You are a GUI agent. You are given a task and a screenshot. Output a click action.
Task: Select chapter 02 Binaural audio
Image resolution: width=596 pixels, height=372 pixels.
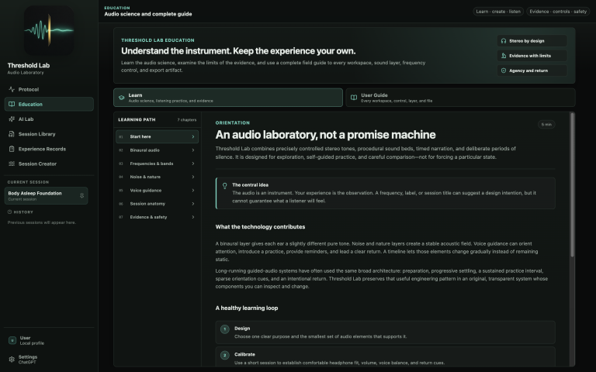(x=157, y=150)
